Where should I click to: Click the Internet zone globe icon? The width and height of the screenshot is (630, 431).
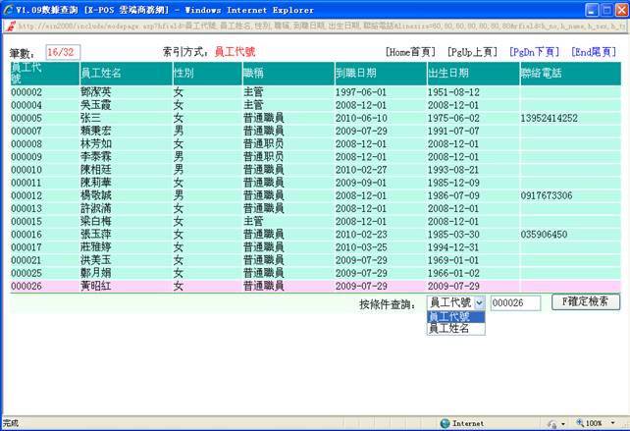click(x=445, y=423)
